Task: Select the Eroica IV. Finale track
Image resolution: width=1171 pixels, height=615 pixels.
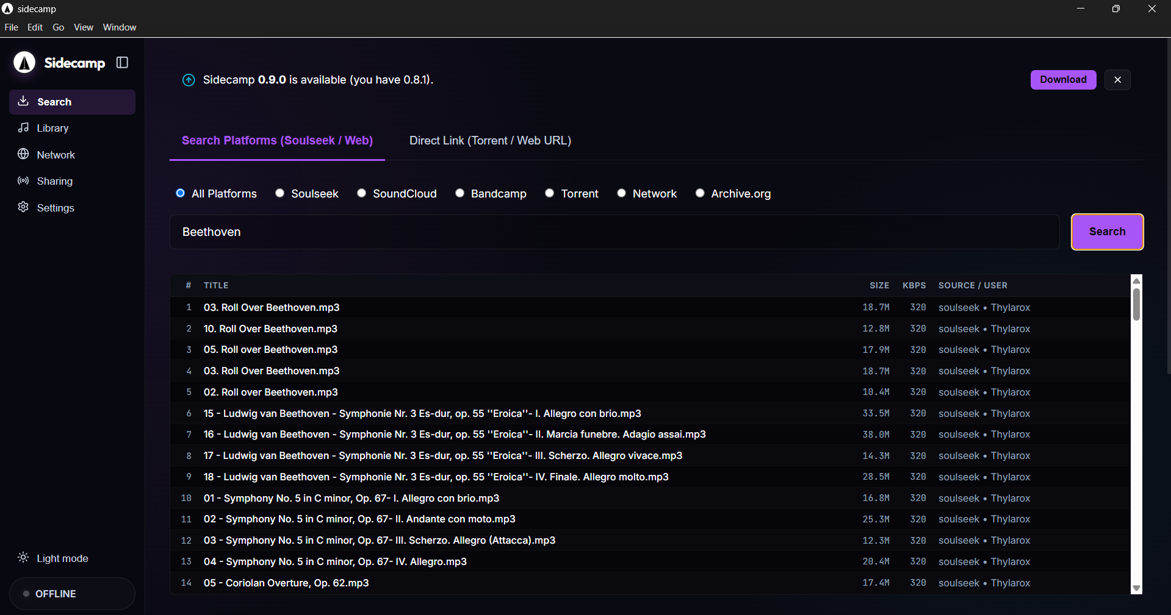Action: click(650, 477)
